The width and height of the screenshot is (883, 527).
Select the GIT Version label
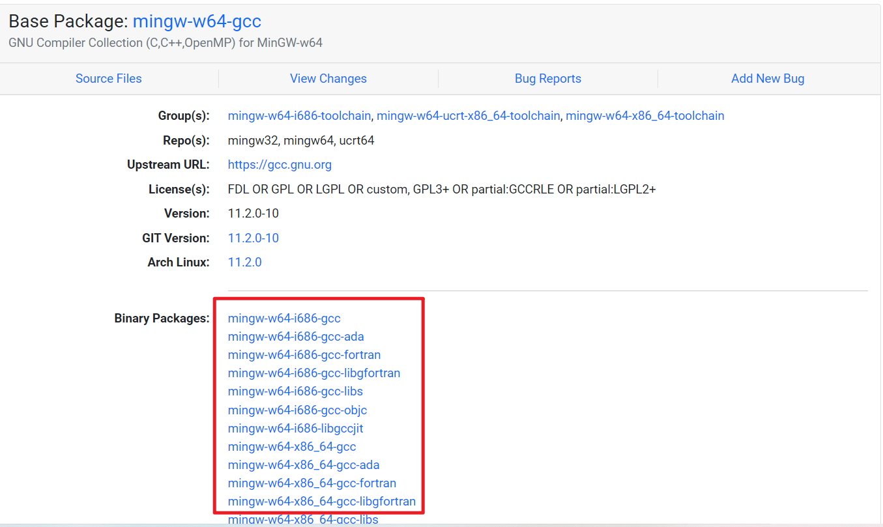coord(176,238)
